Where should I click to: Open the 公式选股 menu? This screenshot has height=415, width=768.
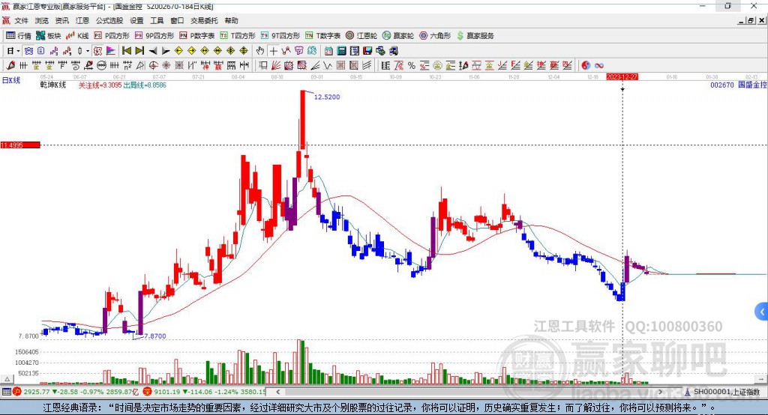point(109,20)
